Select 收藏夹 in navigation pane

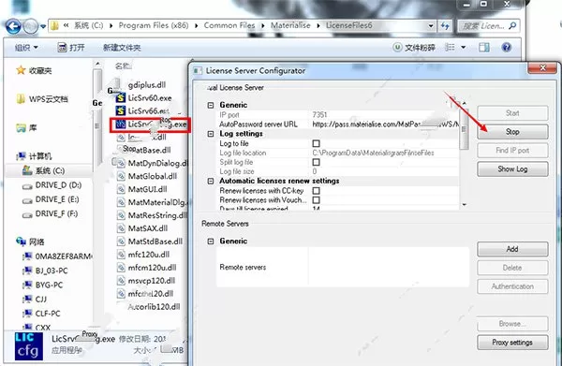coord(34,70)
